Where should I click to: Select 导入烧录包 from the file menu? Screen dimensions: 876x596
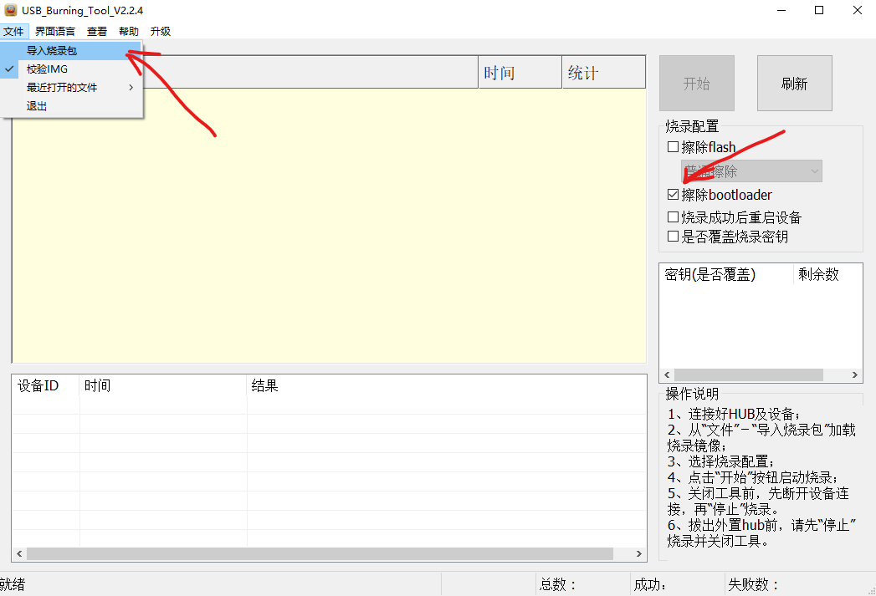point(52,50)
